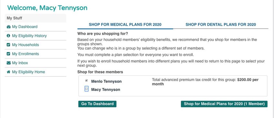The width and height of the screenshot is (274, 118).
Task: Uncheck the Menlo Tennyson checkbox
Action: (86, 80)
